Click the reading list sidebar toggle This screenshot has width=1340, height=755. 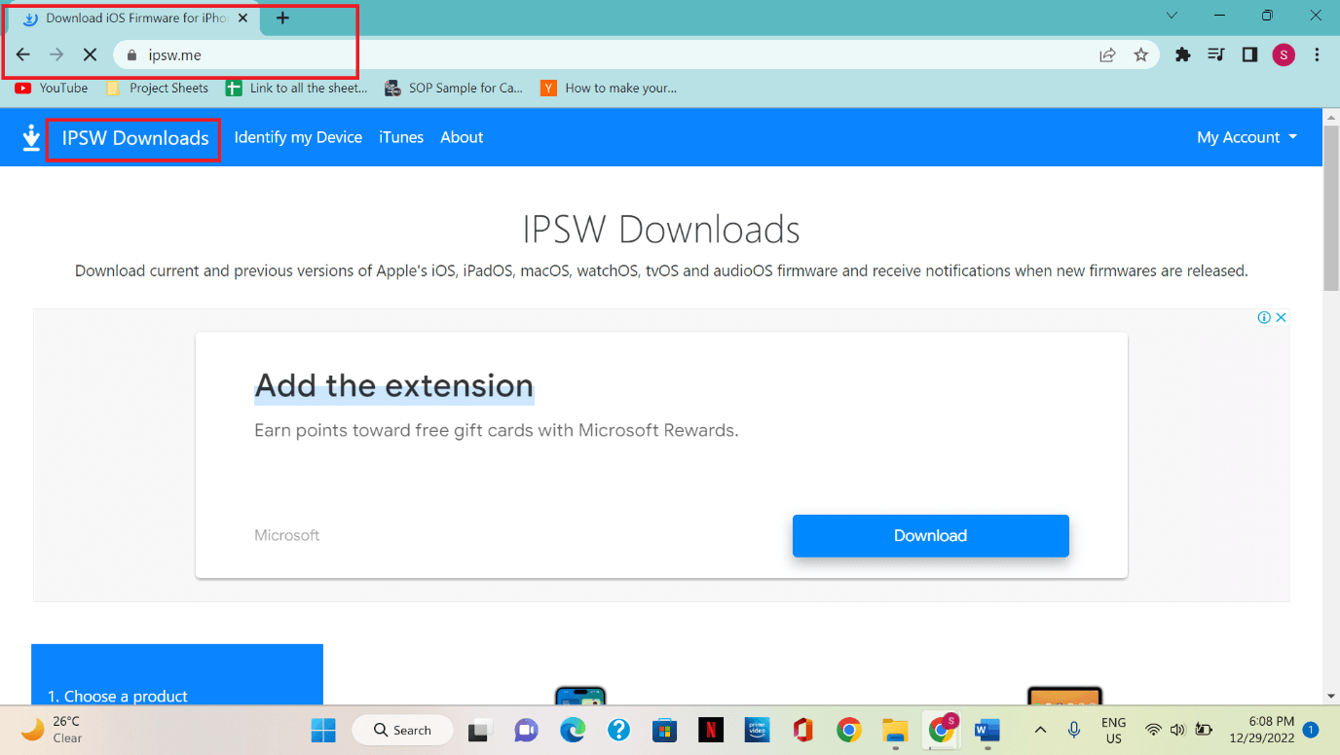point(1214,54)
